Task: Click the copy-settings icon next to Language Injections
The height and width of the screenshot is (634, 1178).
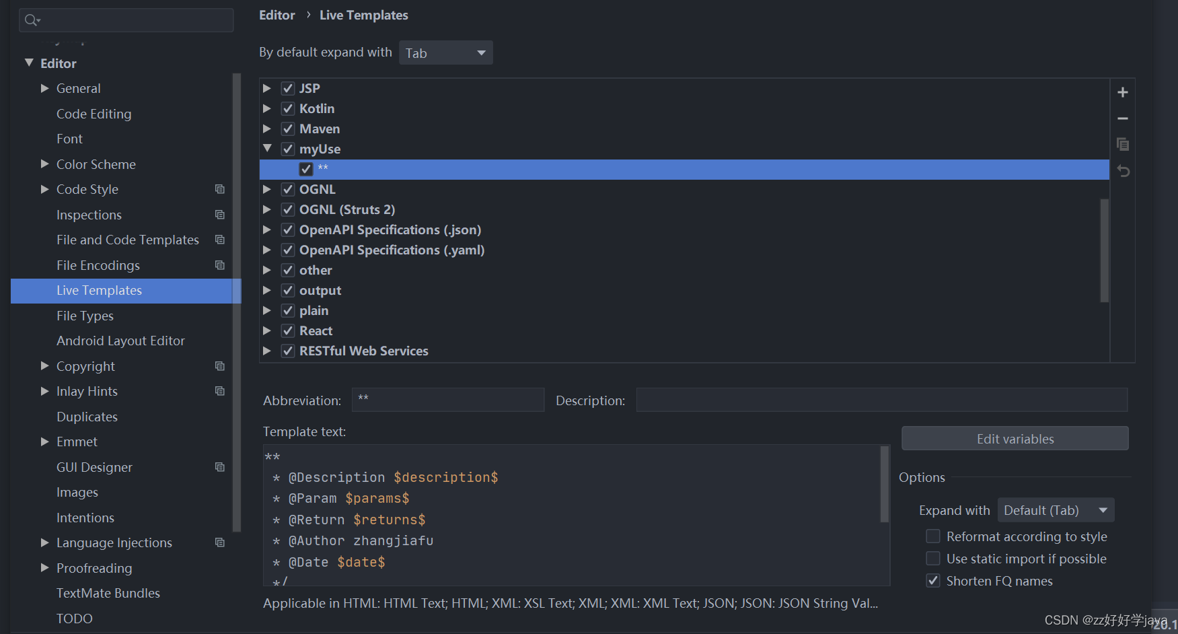Action: [219, 542]
